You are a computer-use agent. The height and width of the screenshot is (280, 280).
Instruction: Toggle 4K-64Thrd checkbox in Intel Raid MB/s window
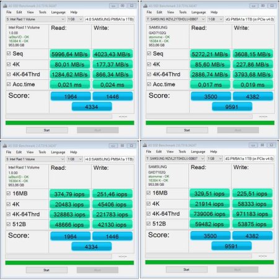point(9,74)
